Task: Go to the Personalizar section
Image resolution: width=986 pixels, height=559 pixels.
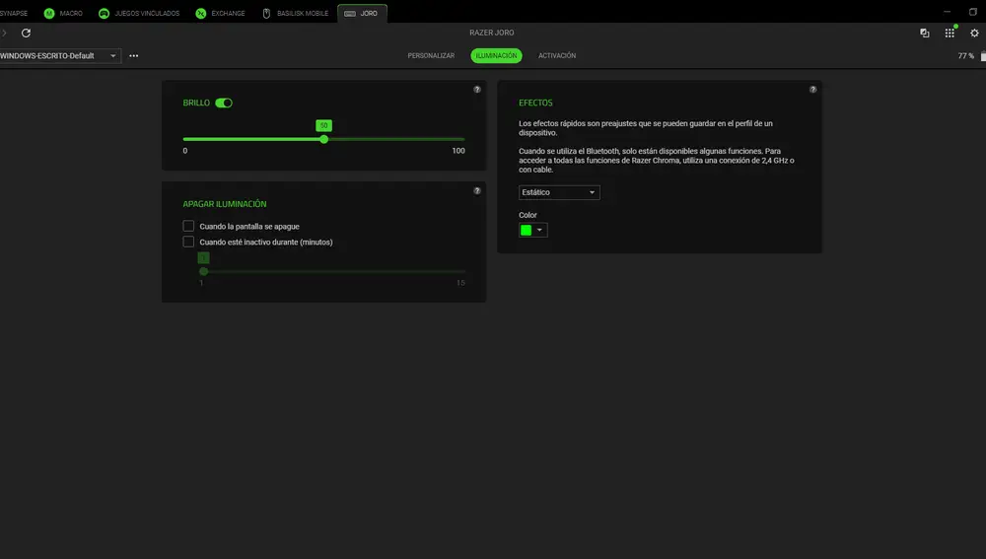Action: 431,55
